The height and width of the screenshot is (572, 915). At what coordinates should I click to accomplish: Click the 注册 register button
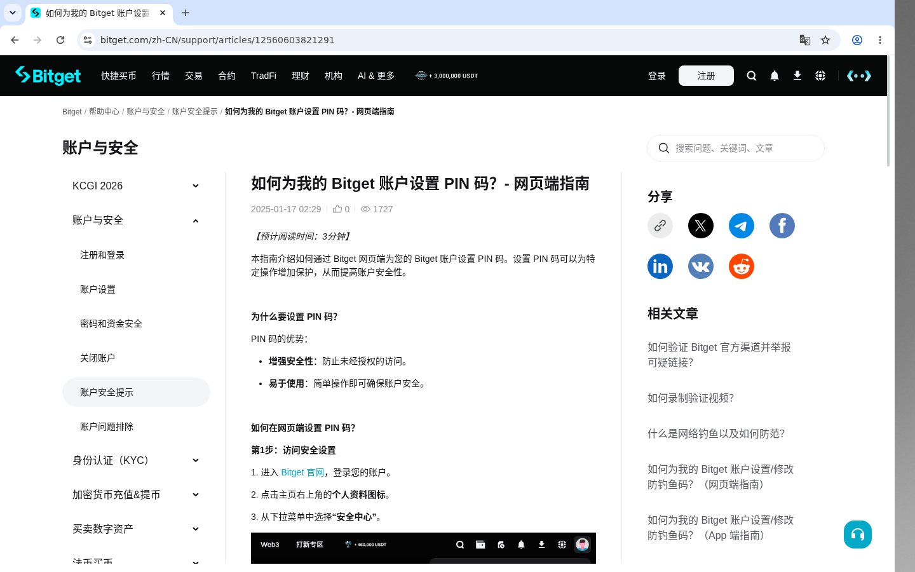[x=706, y=76]
